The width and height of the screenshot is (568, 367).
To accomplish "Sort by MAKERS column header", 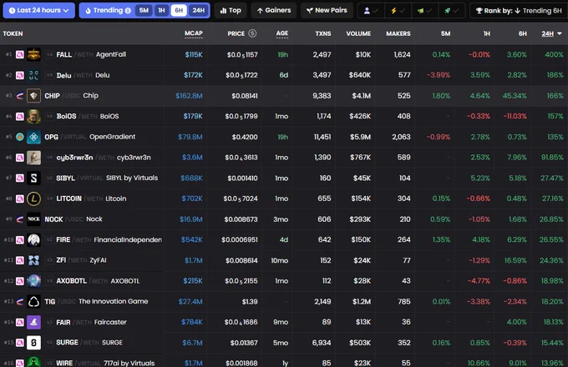I will (x=398, y=33).
